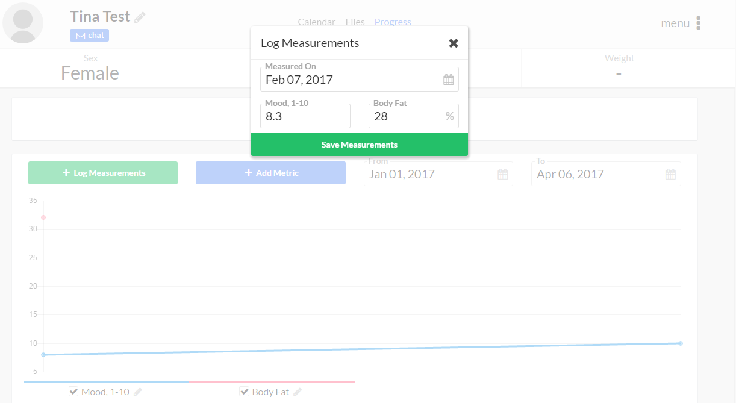Image resolution: width=736 pixels, height=403 pixels.
Task: Click the To date field
Action: coord(606,174)
